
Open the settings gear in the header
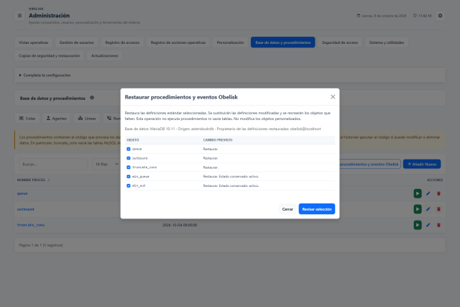click(x=440, y=16)
